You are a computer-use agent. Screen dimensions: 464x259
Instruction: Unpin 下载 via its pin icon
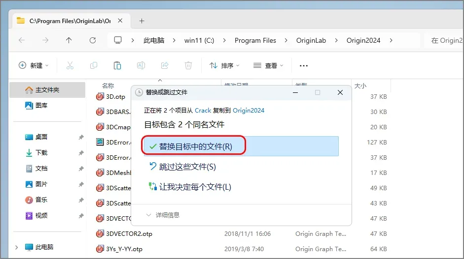(81, 153)
